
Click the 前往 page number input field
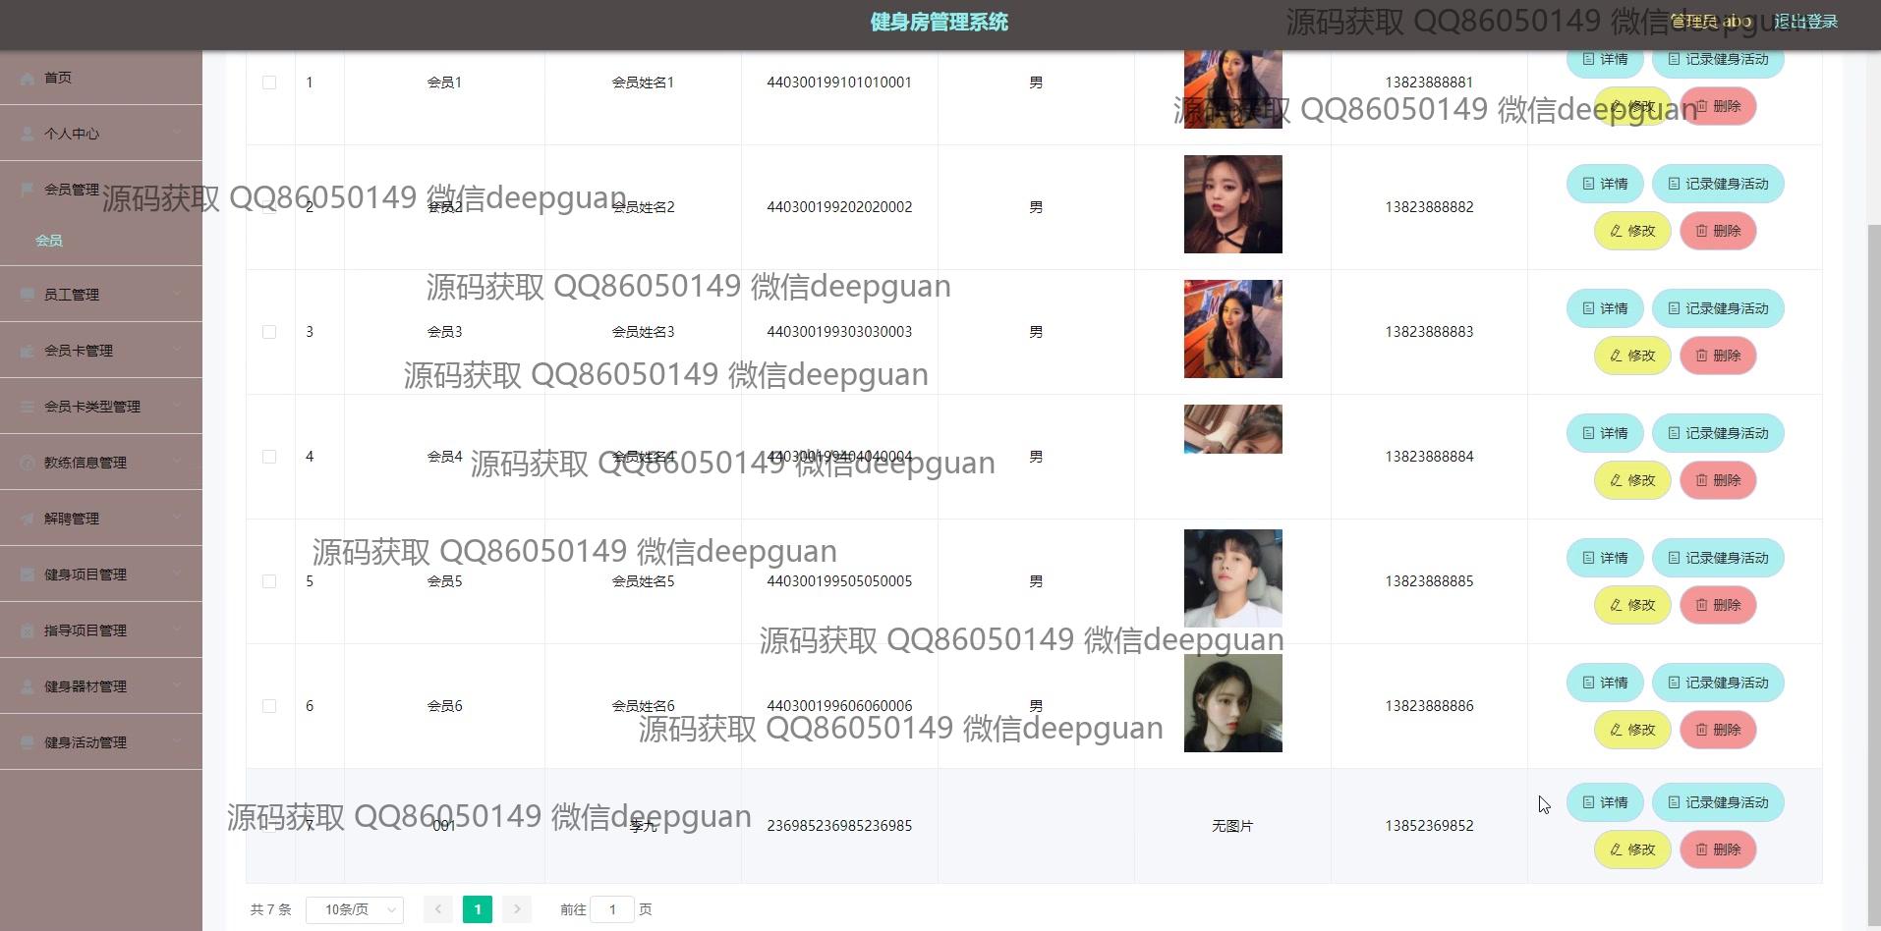point(612,909)
